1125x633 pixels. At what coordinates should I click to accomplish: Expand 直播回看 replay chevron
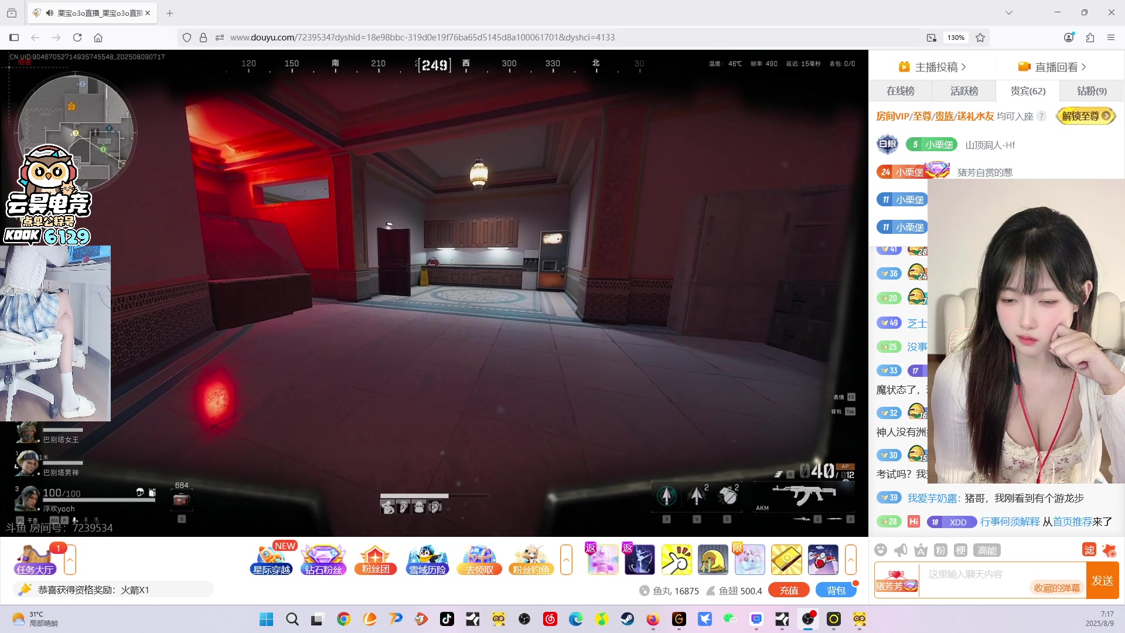[1083, 67]
